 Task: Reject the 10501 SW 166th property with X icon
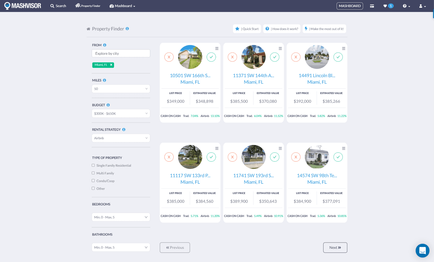(169, 57)
